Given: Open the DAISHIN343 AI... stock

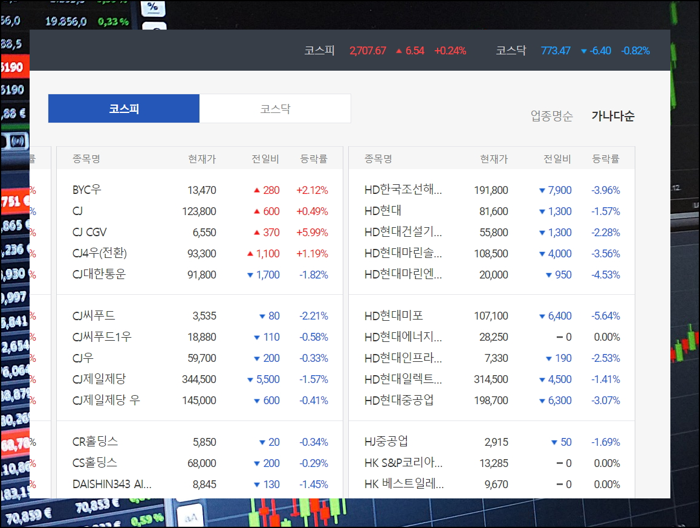Looking at the screenshot, I should 112,484.
